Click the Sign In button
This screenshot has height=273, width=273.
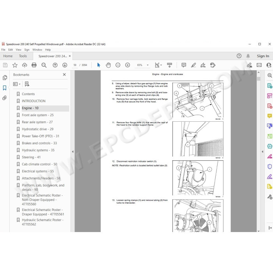pos(263,56)
